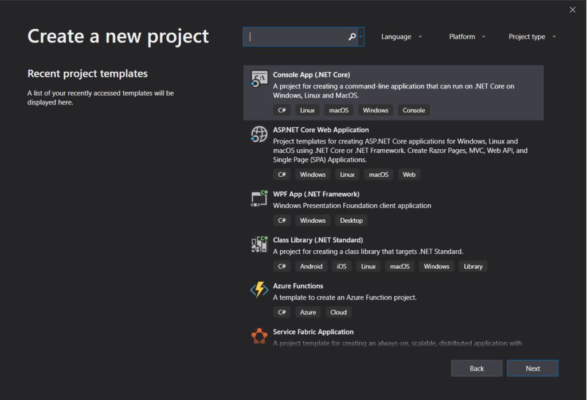587x400 pixels.
Task: Open the Platform filter dropdown
Action: pyautogui.click(x=467, y=37)
